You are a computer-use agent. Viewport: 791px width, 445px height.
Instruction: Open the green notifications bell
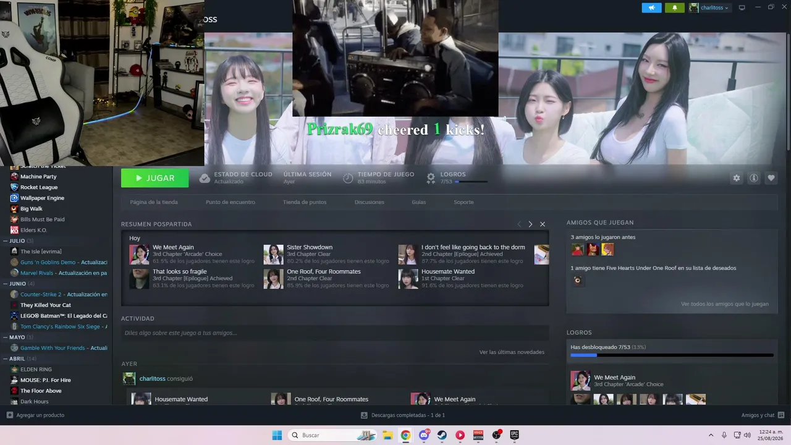click(x=674, y=8)
